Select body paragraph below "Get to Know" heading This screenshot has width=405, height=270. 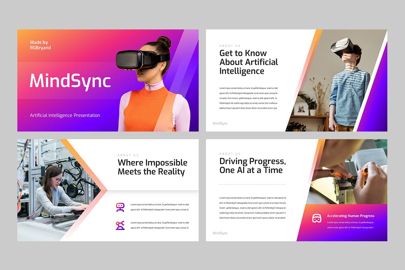pos(248,98)
